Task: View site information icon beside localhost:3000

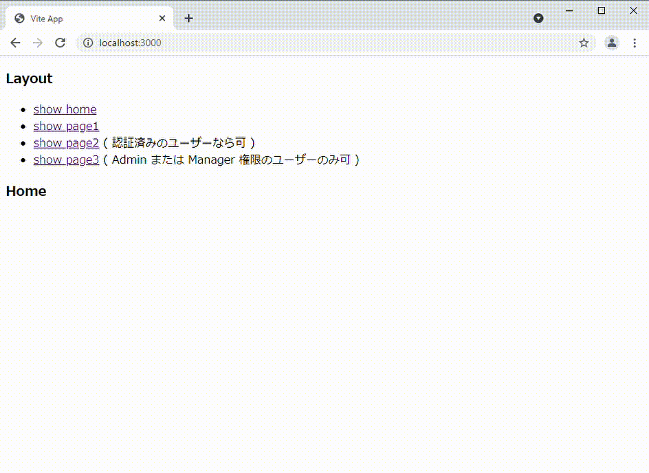Action: click(88, 43)
